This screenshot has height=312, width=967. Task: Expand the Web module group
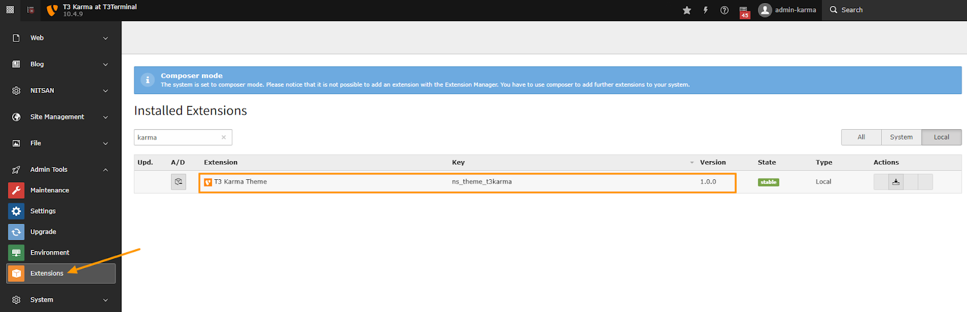(x=106, y=38)
